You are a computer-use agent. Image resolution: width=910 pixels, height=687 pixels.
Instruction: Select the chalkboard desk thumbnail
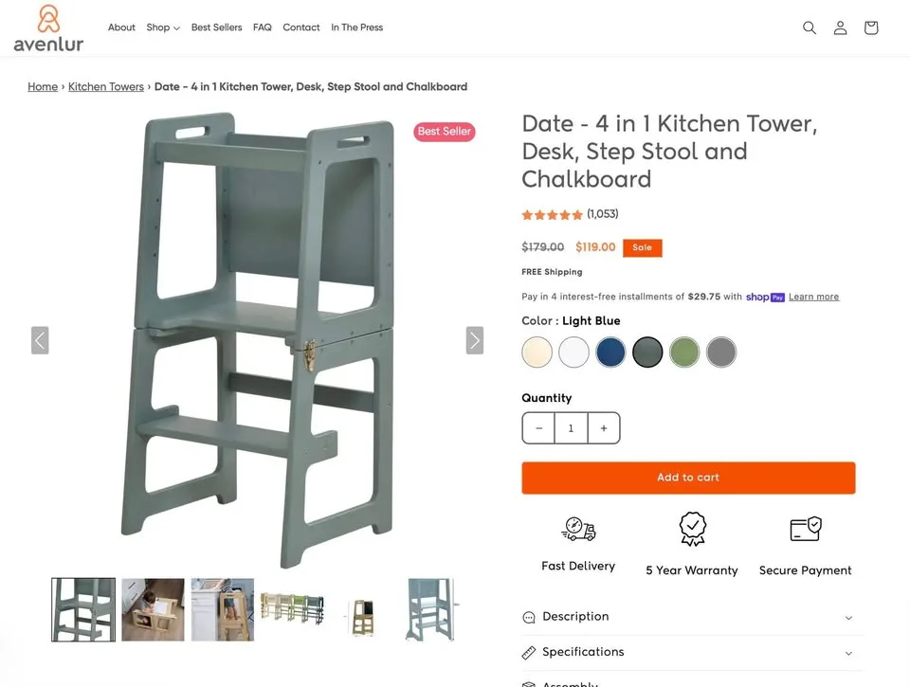[153, 609]
